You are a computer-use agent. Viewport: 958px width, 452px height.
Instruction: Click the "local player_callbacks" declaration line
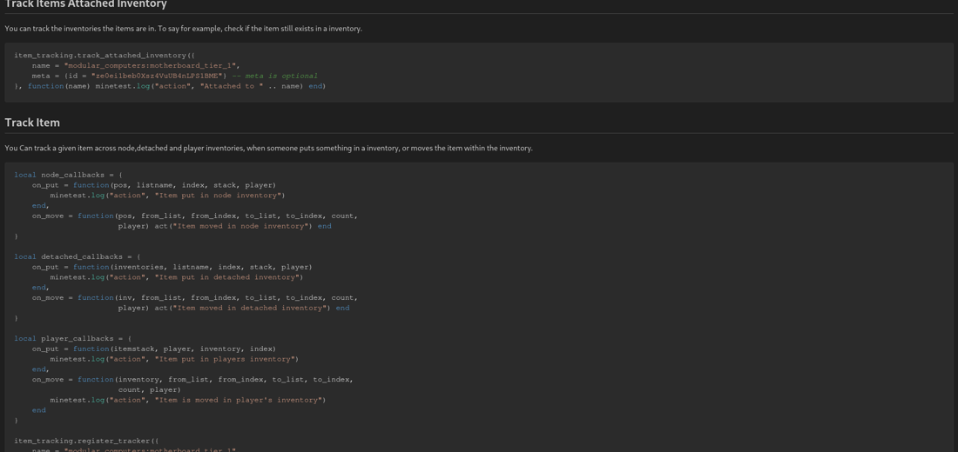click(x=72, y=339)
